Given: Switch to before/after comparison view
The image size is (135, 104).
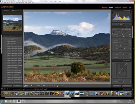Looking at the screenshot, I should point(27,86).
